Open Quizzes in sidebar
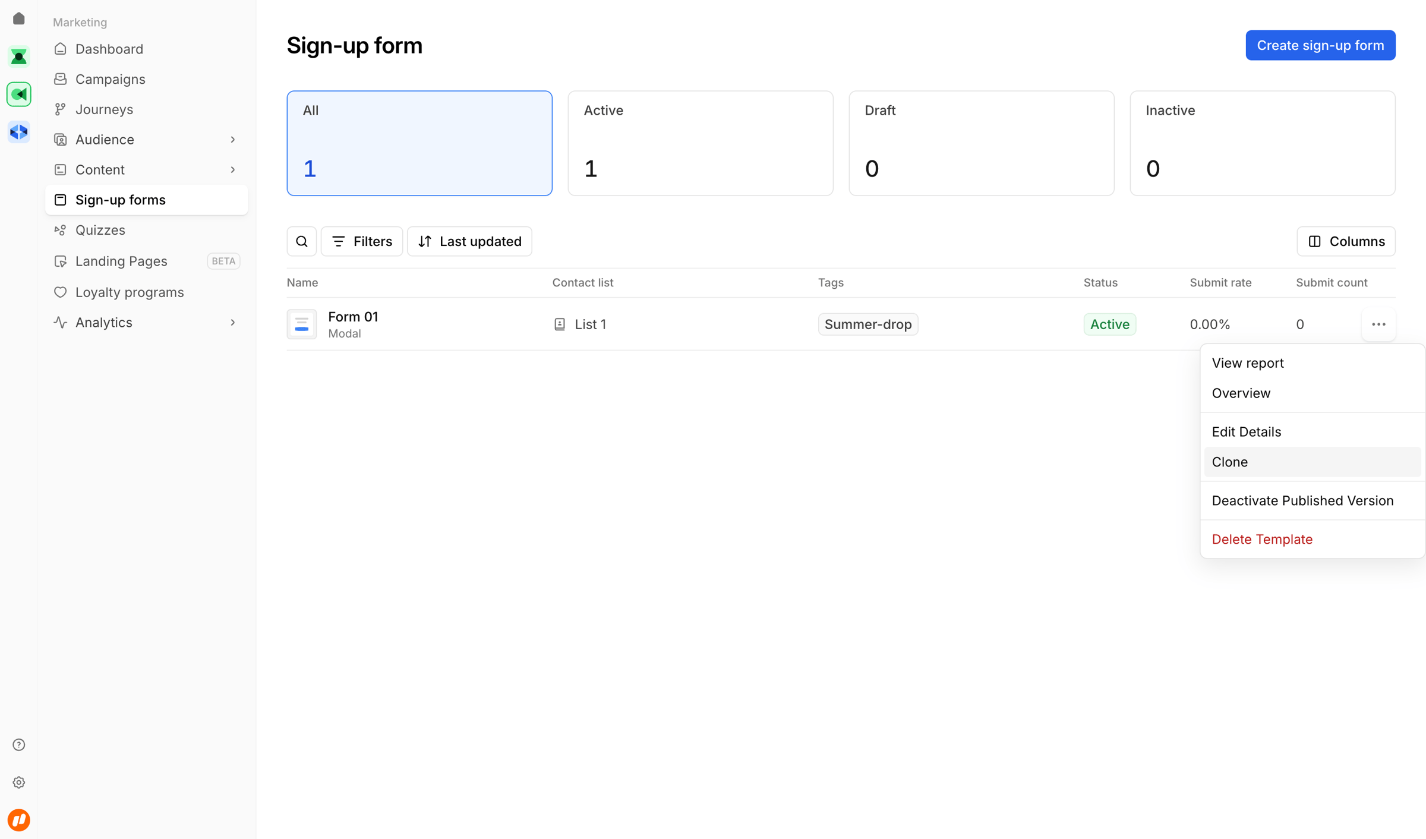The height and width of the screenshot is (839, 1426). [x=146, y=230]
